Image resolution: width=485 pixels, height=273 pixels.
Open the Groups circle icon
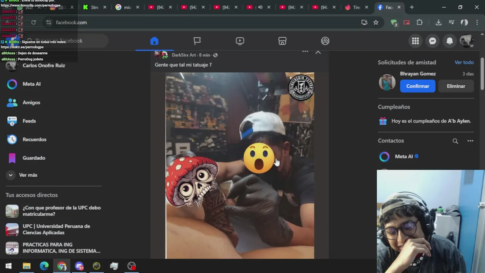tap(325, 41)
